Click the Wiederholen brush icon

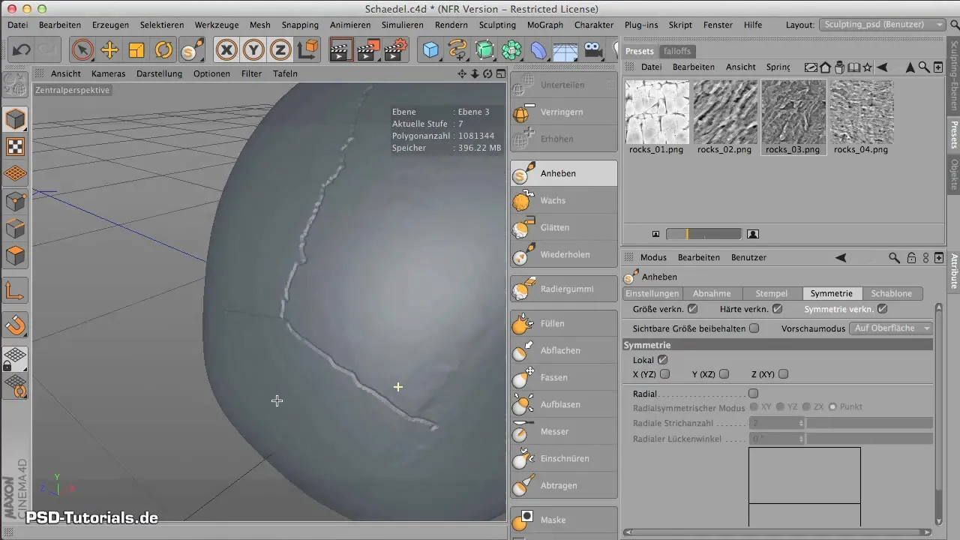[523, 254]
